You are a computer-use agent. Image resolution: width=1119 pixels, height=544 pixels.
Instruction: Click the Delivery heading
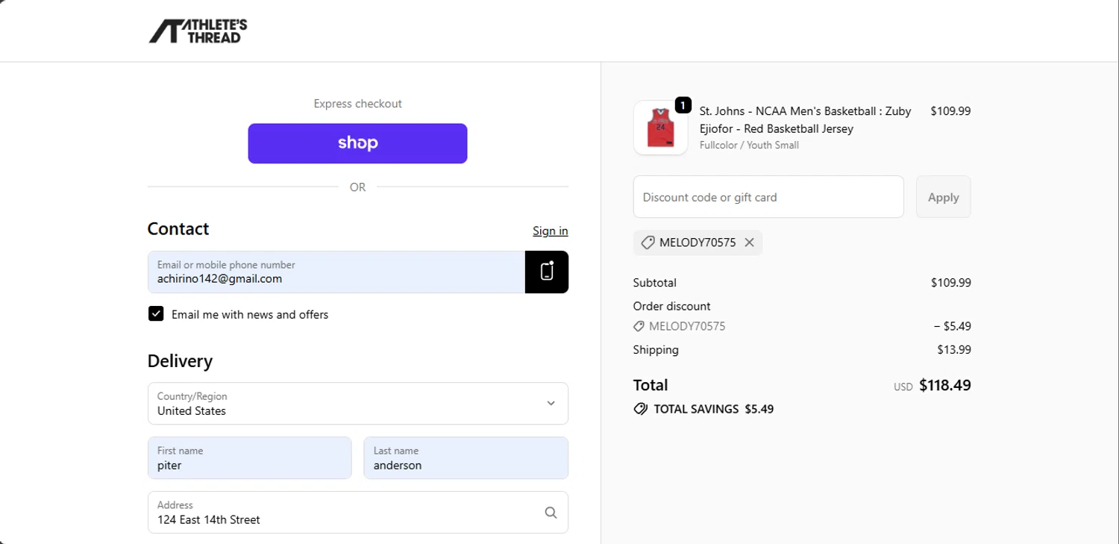(x=180, y=361)
